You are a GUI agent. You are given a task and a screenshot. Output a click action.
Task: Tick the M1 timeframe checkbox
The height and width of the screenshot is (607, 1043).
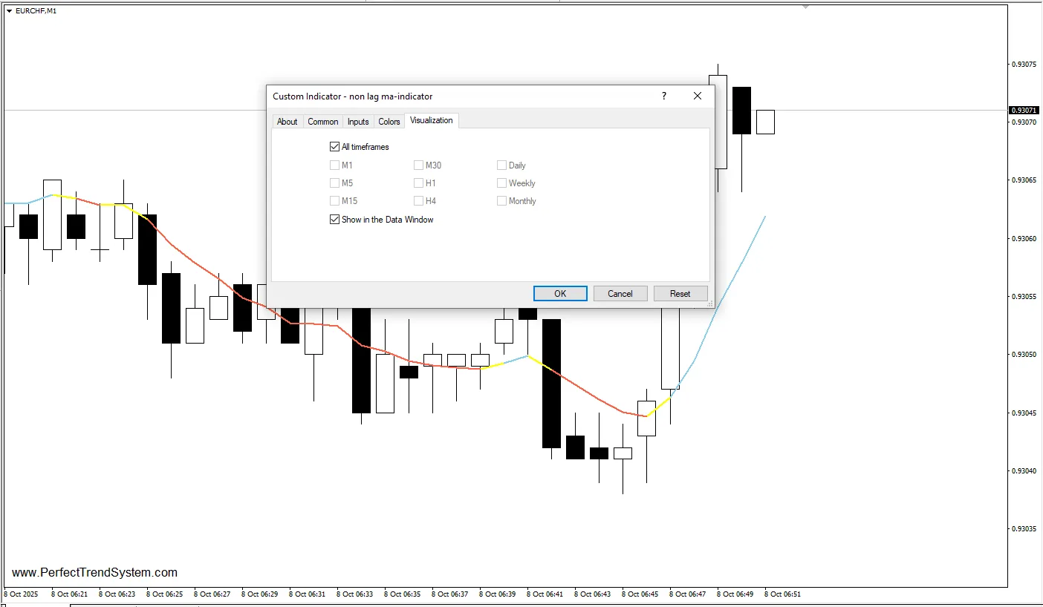tap(334, 165)
